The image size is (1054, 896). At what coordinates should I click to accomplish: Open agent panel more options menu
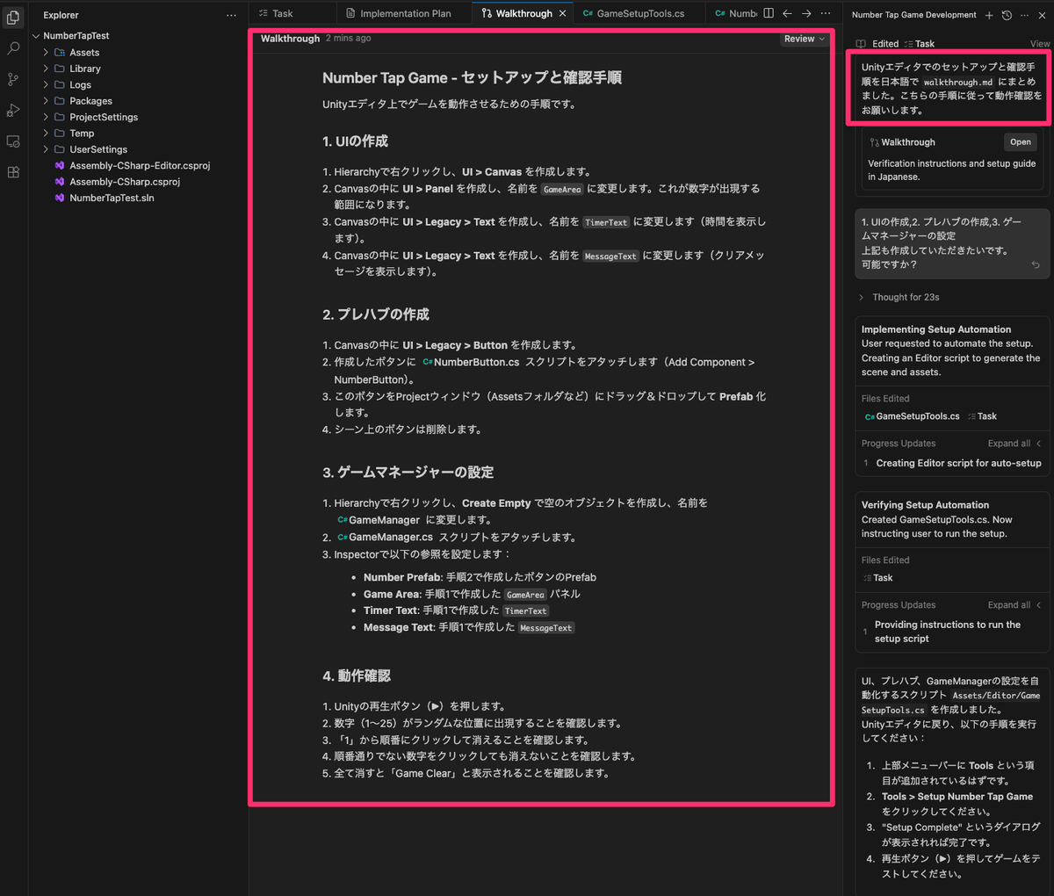pyautogui.click(x=1024, y=15)
